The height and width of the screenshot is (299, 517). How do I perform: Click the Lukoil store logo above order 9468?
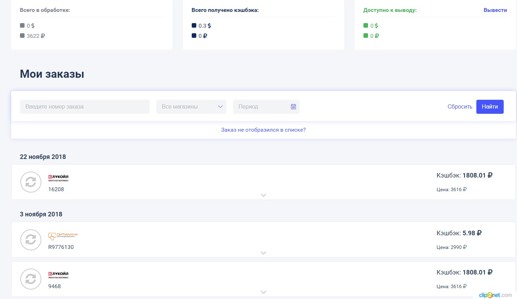click(58, 275)
